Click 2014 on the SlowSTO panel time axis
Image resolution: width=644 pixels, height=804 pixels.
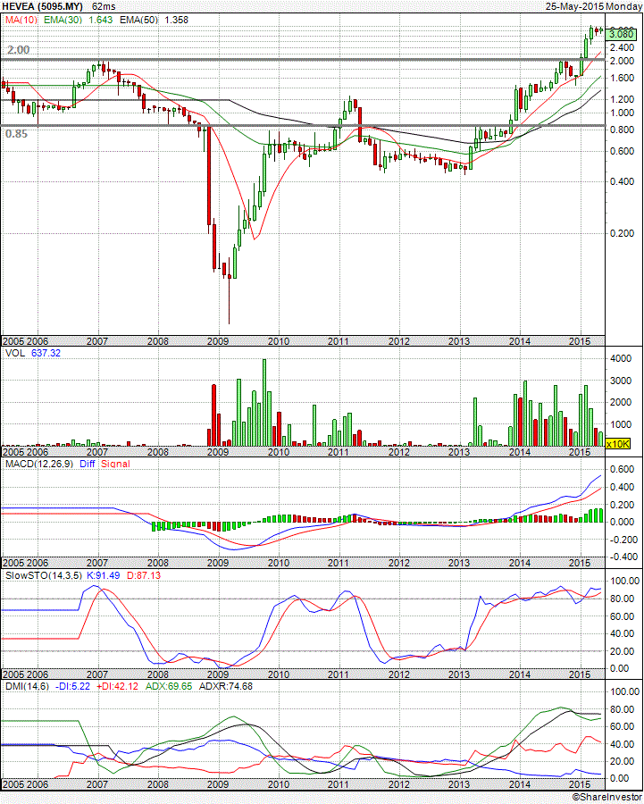[x=520, y=674]
